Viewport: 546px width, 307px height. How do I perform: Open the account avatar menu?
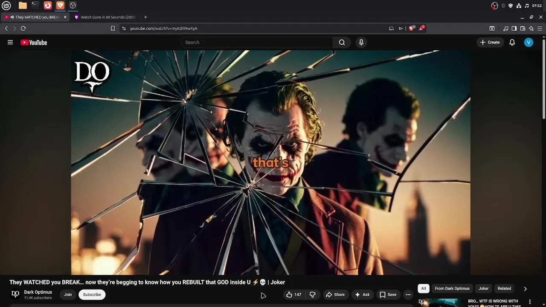(529, 42)
